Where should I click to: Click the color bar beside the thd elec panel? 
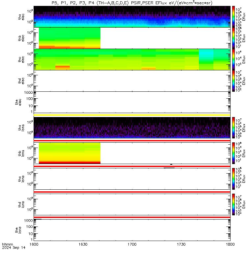coord(233,81)
